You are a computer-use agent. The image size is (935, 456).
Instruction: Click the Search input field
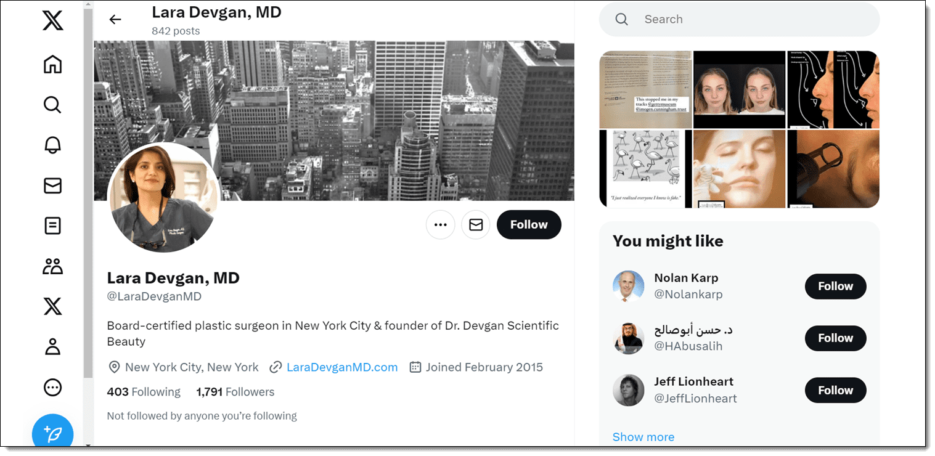point(738,19)
